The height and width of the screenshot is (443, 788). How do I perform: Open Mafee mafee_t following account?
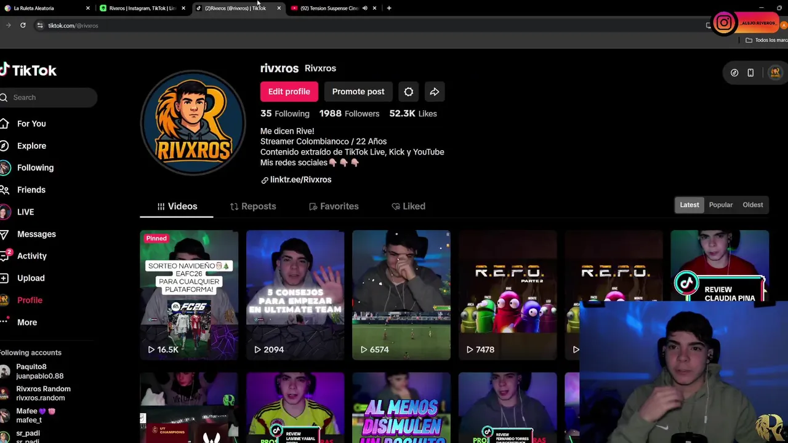point(28,415)
